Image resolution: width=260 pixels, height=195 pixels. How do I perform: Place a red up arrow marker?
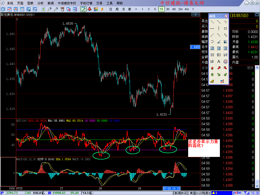coord(212,68)
